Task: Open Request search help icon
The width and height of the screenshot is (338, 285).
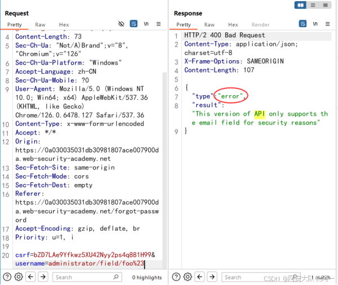Action: [x=7, y=277]
